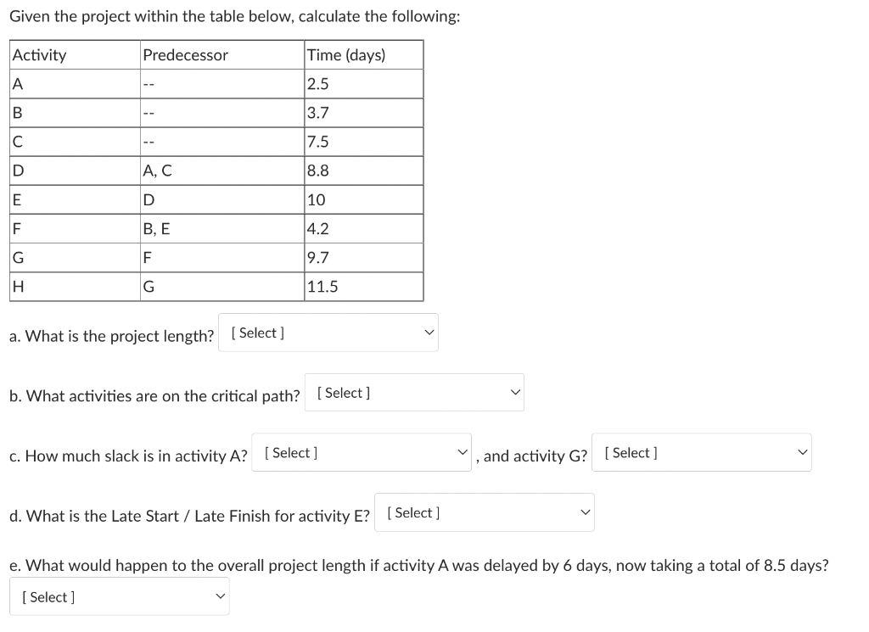The height and width of the screenshot is (632, 869).
Task: Open the activity A slack dropdown
Action: coord(361,452)
